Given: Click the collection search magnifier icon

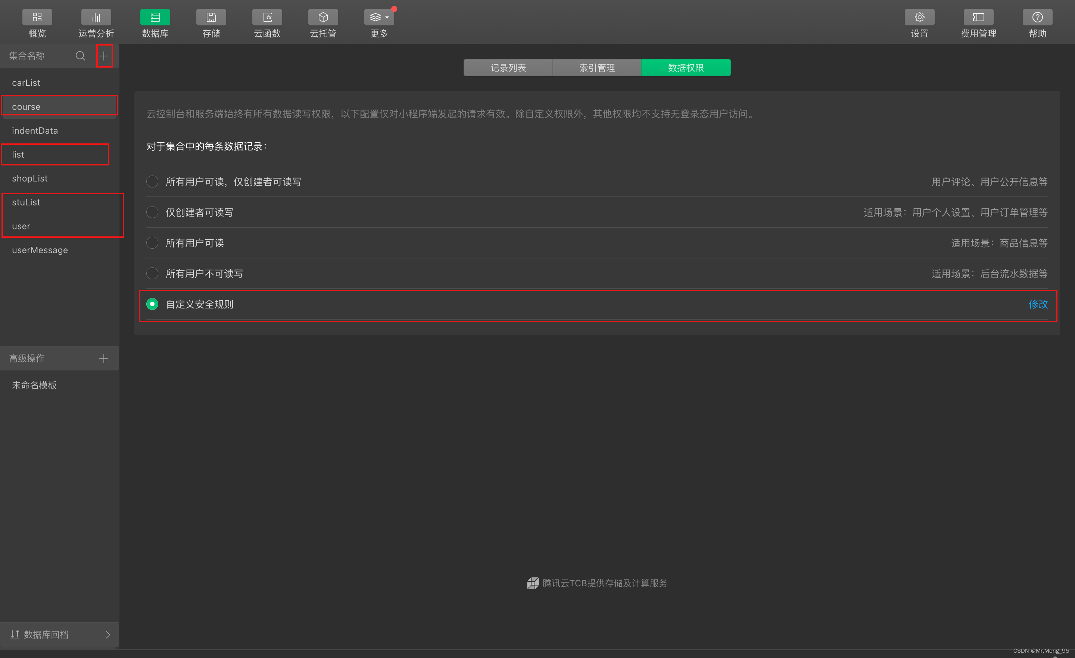Looking at the screenshot, I should coord(80,56).
